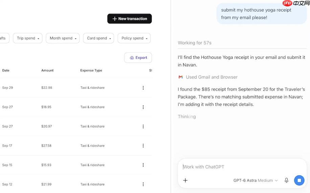The width and height of the screenshot is (310, 193).
Task: Open the Policy spend filter dropdown
Action: 134,38
